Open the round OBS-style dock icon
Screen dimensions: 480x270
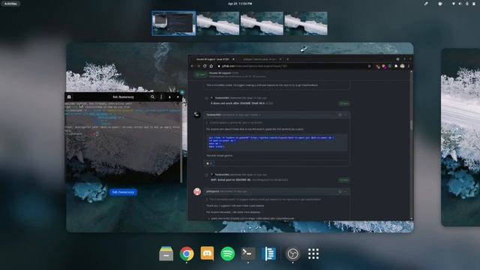[292, 253]
